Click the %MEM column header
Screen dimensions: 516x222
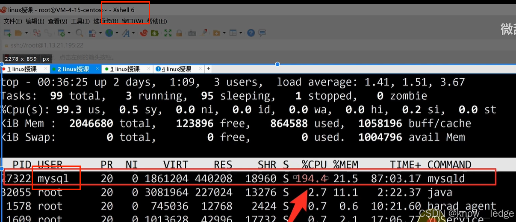[x=345, y=165]
